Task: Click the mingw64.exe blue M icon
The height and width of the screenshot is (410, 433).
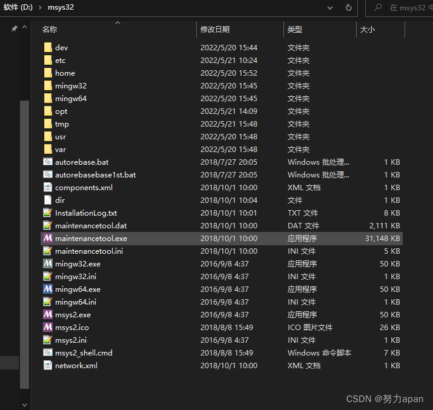Action: click(x=48, y=289)
